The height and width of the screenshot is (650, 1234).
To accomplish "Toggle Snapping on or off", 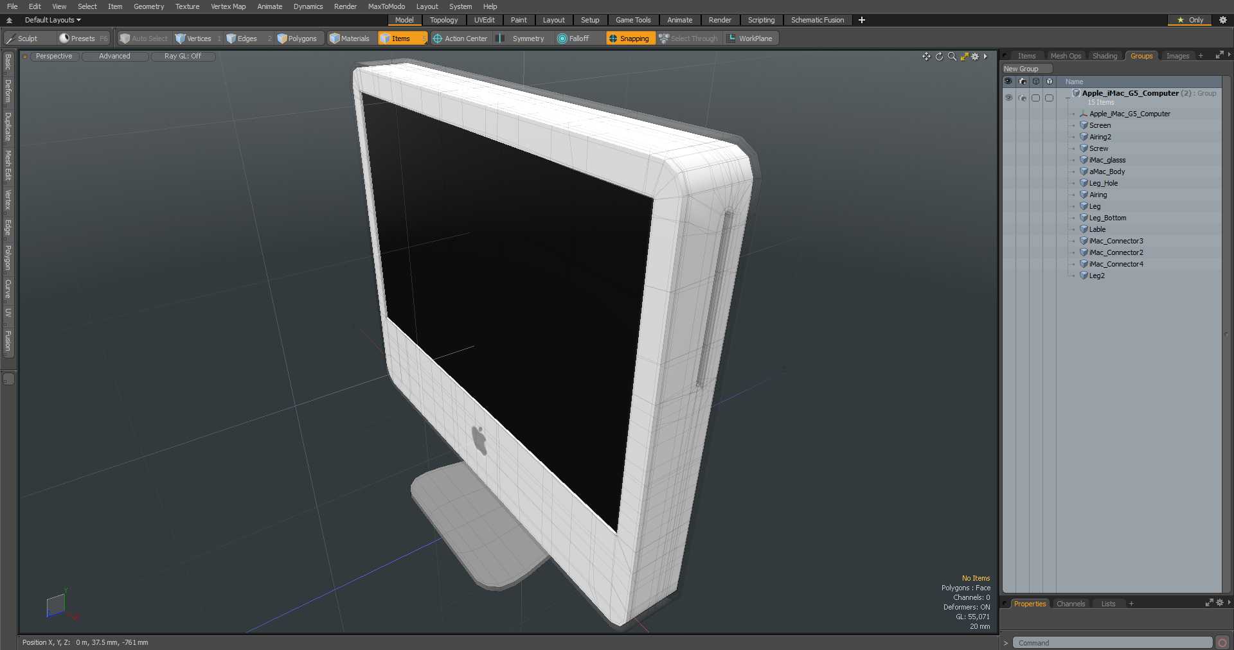I will pos(630,39).
